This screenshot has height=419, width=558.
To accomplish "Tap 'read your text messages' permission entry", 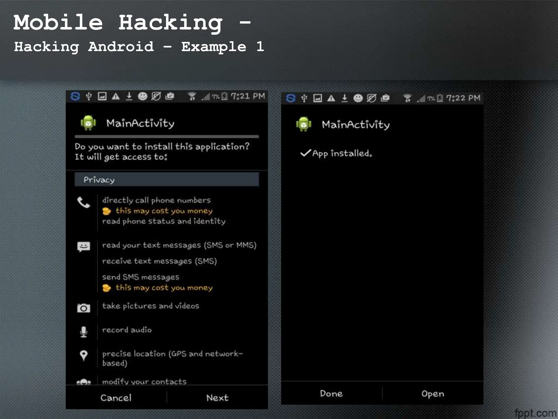I will coord(179,245).
